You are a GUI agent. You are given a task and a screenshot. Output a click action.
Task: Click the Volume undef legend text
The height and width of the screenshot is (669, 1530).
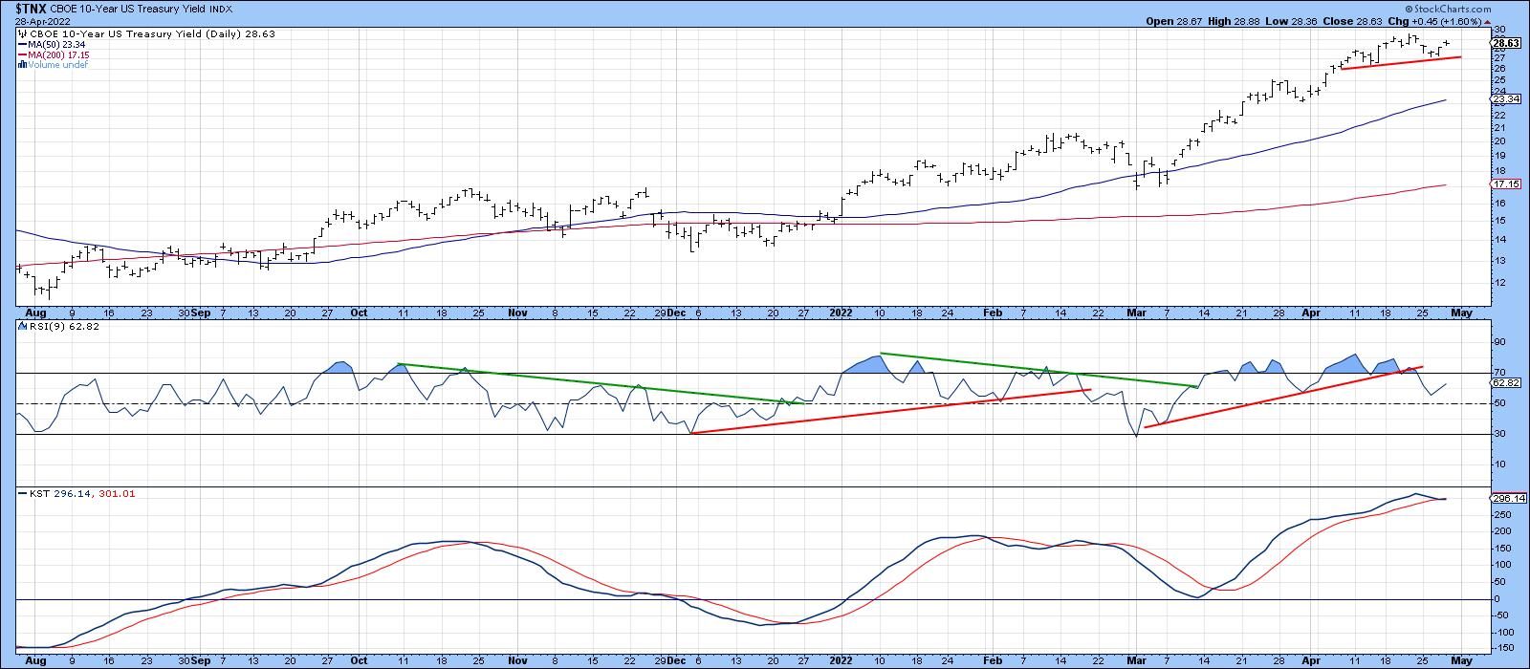click(x=58, y=65)
